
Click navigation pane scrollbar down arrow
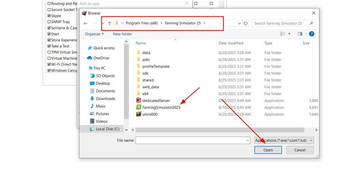click(x=126, y=130)
